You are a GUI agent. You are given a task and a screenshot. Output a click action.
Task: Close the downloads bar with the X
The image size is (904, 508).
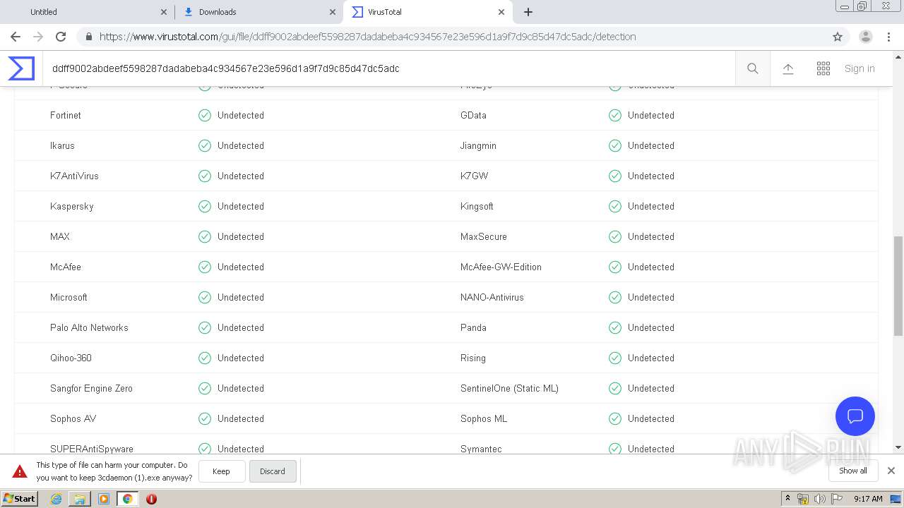pos(891,471)
